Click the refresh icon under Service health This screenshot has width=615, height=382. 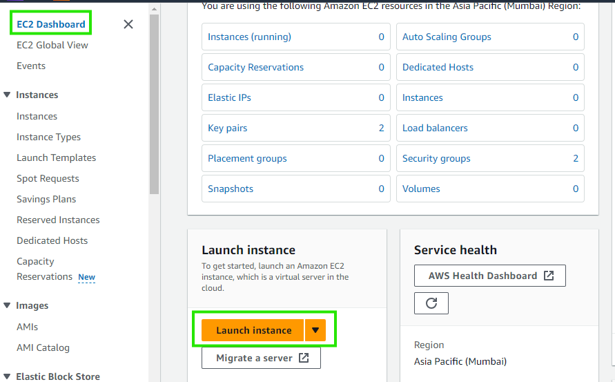tap(431, 303)
